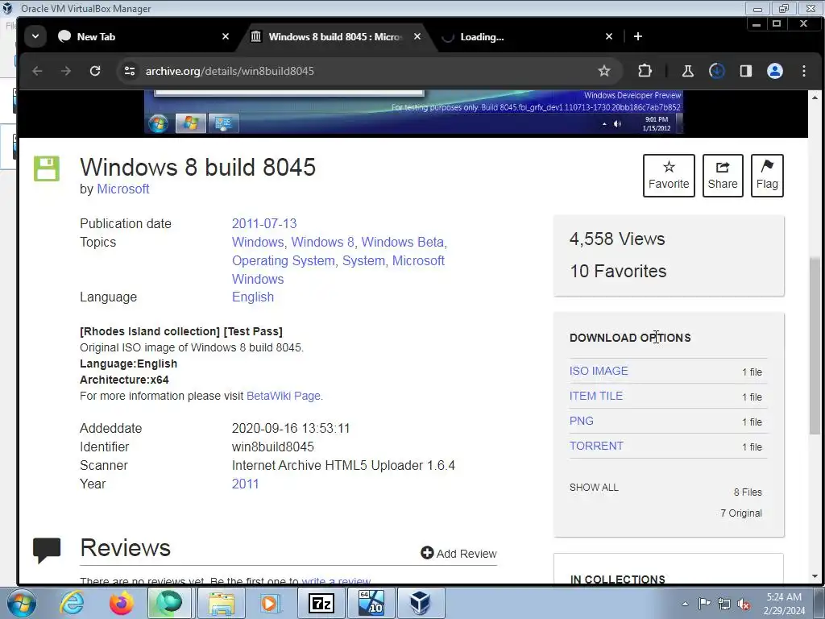Show hidden system tray icons arrow
Viewport: 825px width, 619px height.
pyautogui.click(x=685, y=604)
